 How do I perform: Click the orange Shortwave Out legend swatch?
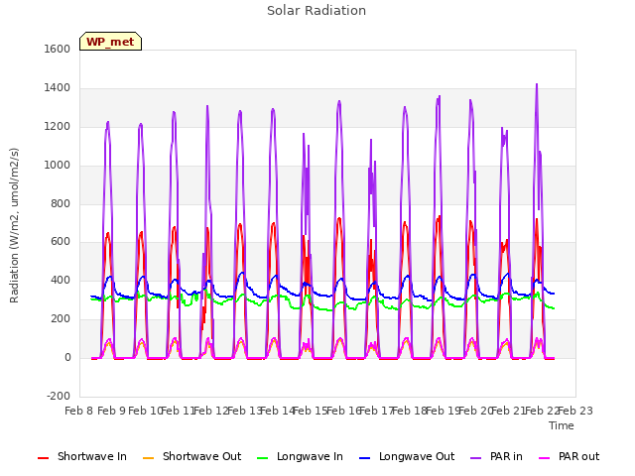(x=148, y=458)
